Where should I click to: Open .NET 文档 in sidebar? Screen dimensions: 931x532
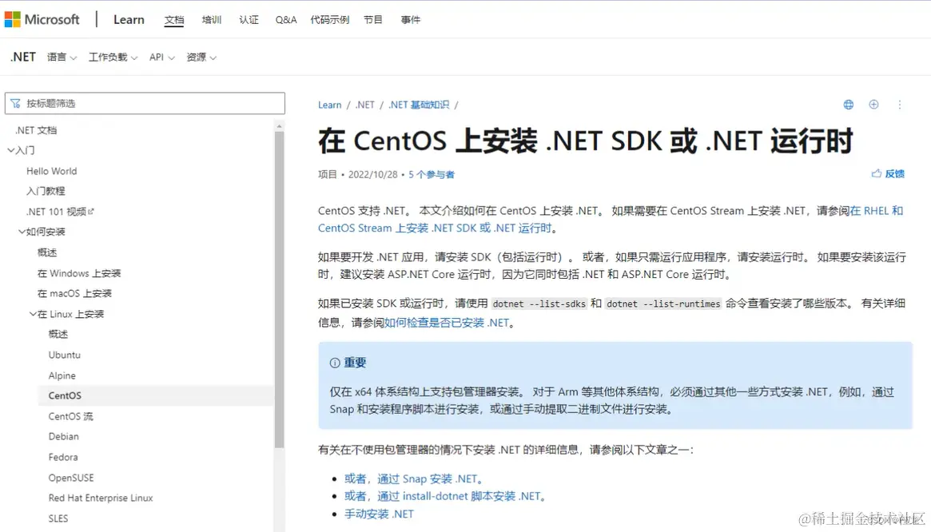36,130
